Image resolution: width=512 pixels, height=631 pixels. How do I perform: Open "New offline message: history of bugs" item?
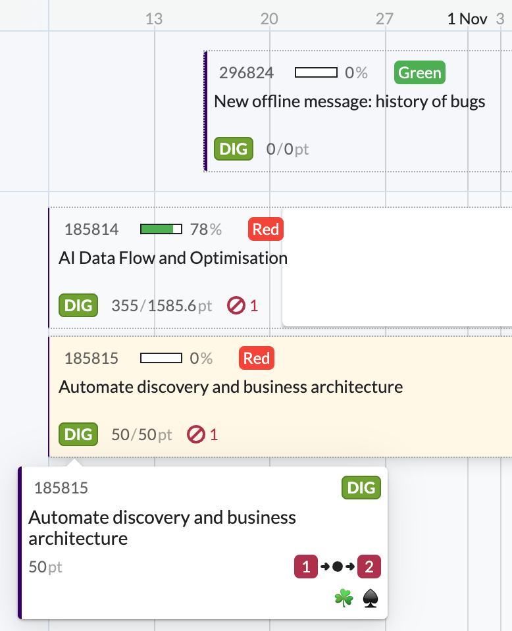349,101
